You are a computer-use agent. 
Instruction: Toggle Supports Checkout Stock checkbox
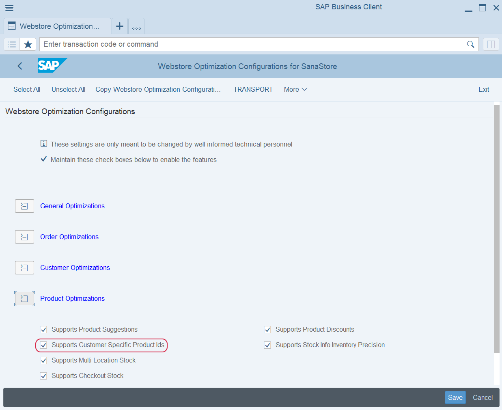click(x=43, y=376)
